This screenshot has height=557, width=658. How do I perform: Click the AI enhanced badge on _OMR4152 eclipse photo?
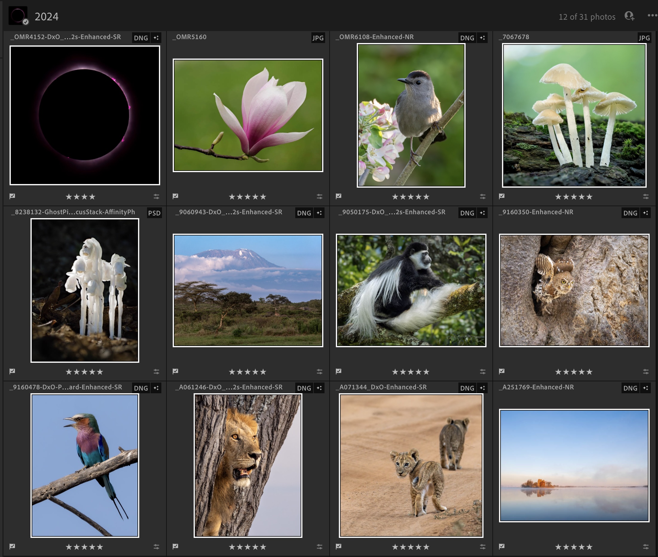[x=156, y=38]
